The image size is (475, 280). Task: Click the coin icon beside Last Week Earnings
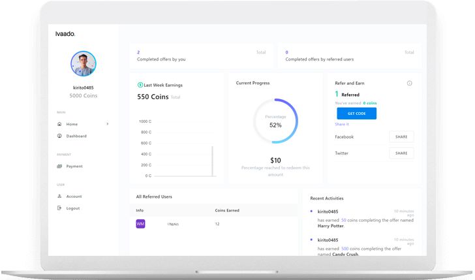point(140,85)
